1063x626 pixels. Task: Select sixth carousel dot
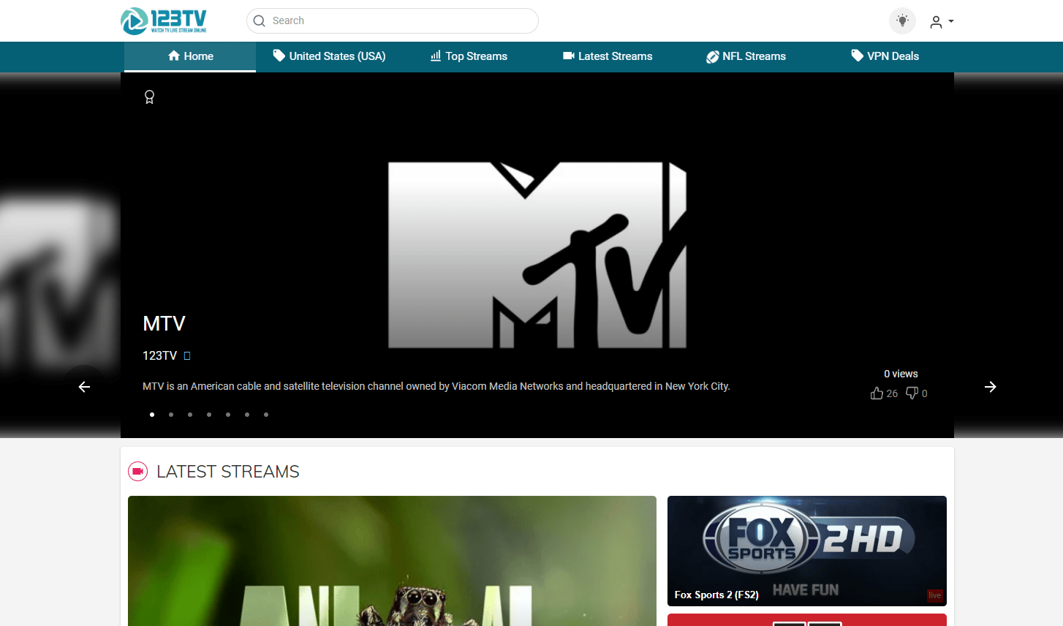(247, 415)
